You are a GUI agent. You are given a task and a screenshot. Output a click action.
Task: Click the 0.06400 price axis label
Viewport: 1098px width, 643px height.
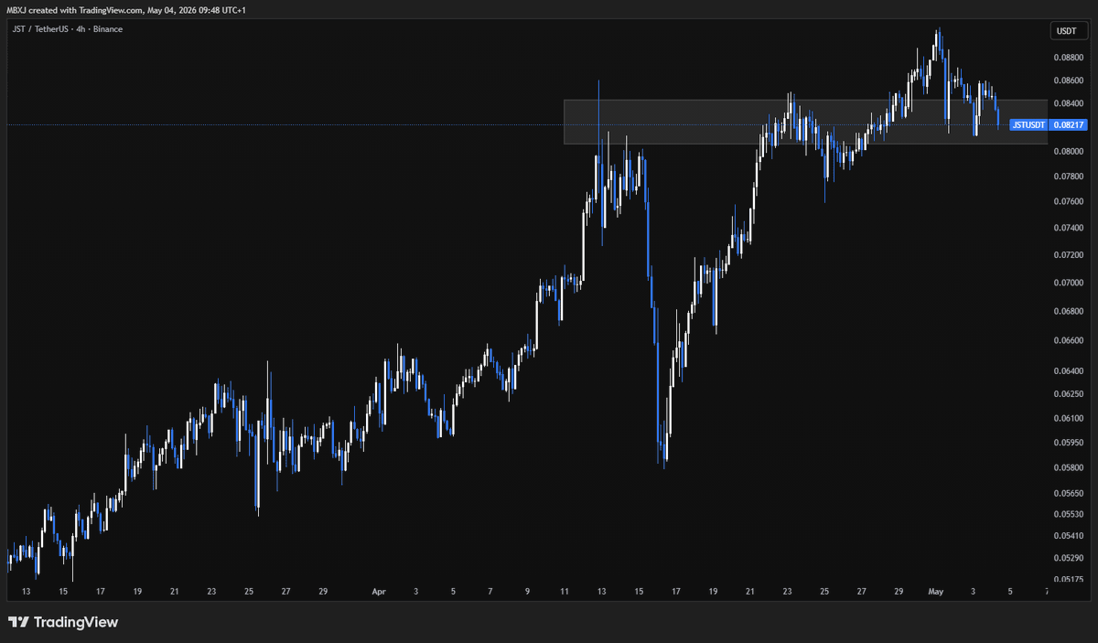(1067, 371)
